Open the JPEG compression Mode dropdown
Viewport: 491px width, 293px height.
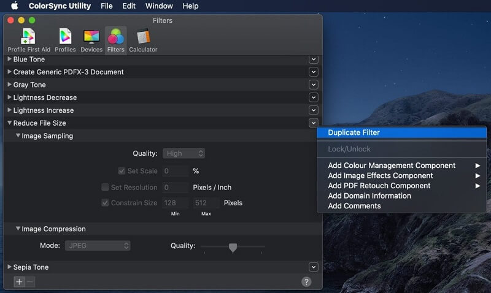point(98,246)
